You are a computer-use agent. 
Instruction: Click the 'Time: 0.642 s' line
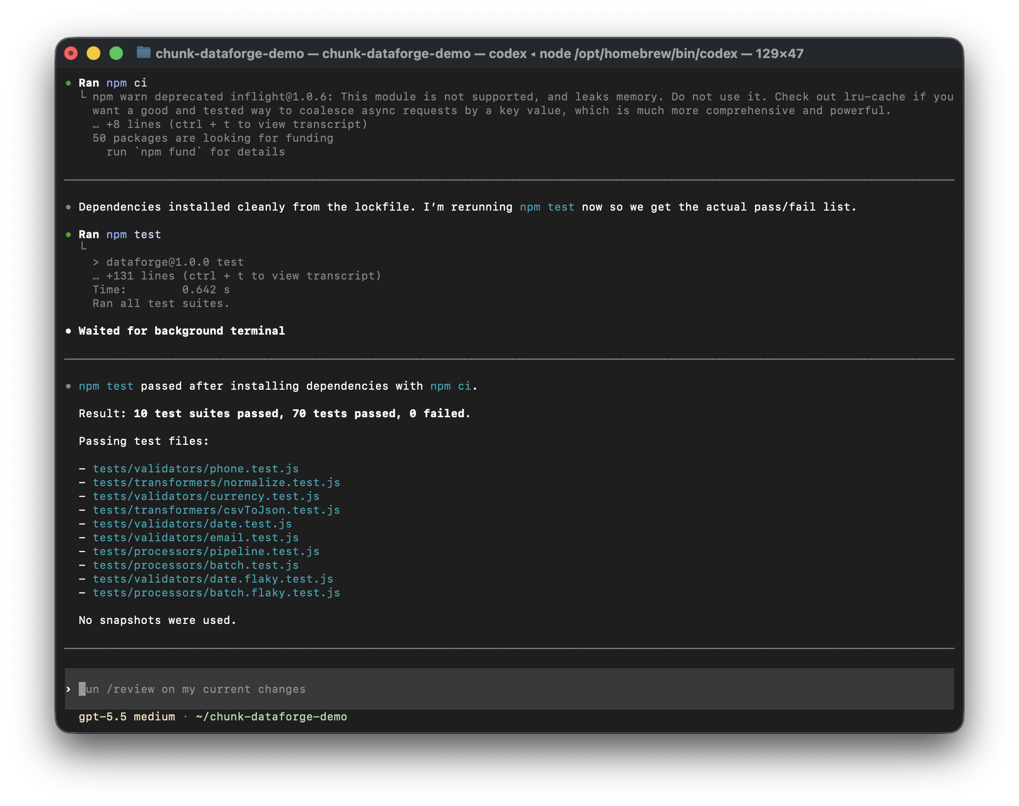click(161, 289)
